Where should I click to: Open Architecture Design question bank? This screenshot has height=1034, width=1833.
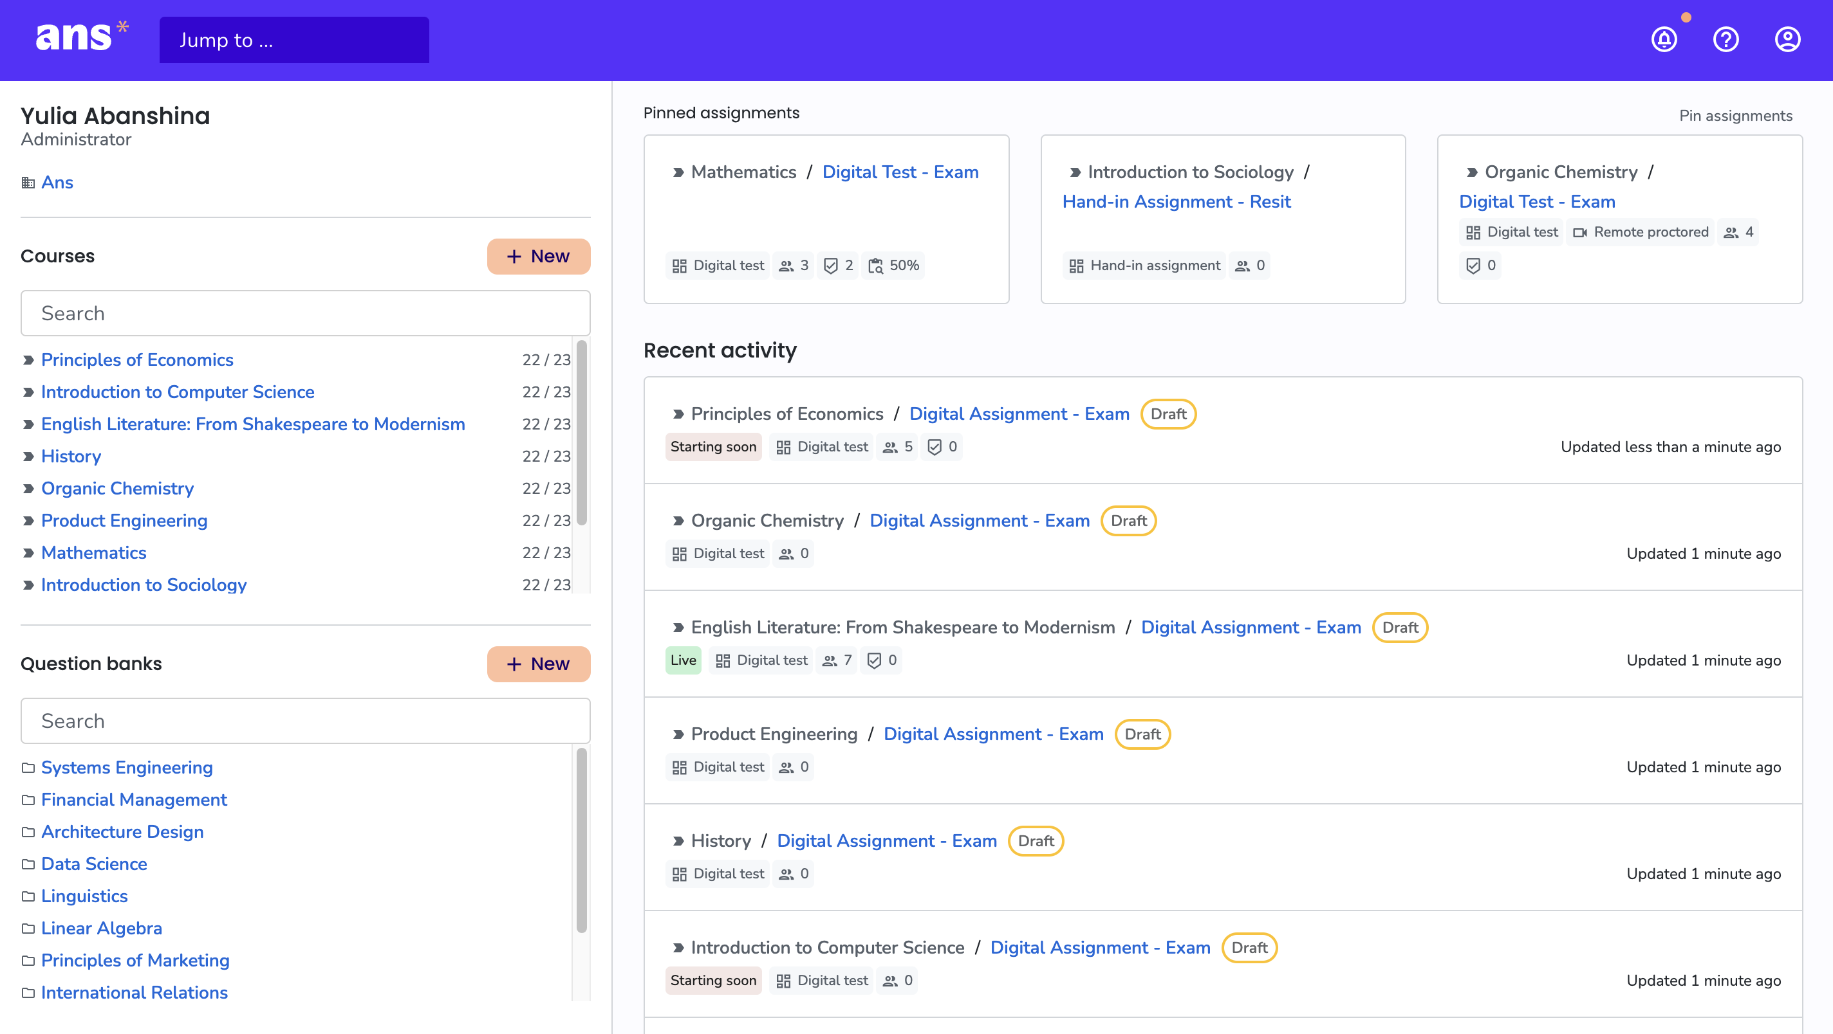pos(122,832)
